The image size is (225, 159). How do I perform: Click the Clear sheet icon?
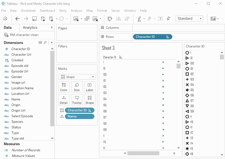coord(95,19)
